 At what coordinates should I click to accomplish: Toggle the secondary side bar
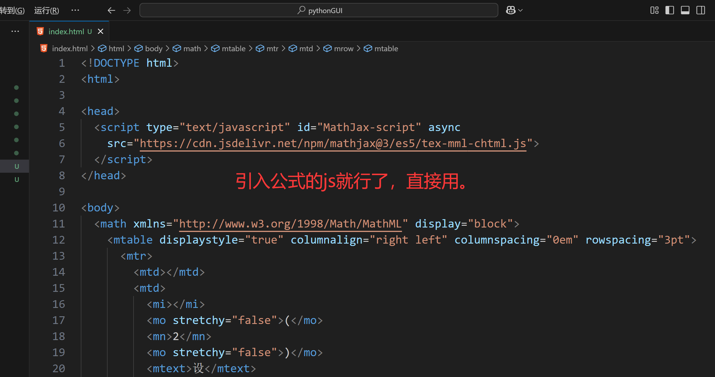tap(700, 10)
